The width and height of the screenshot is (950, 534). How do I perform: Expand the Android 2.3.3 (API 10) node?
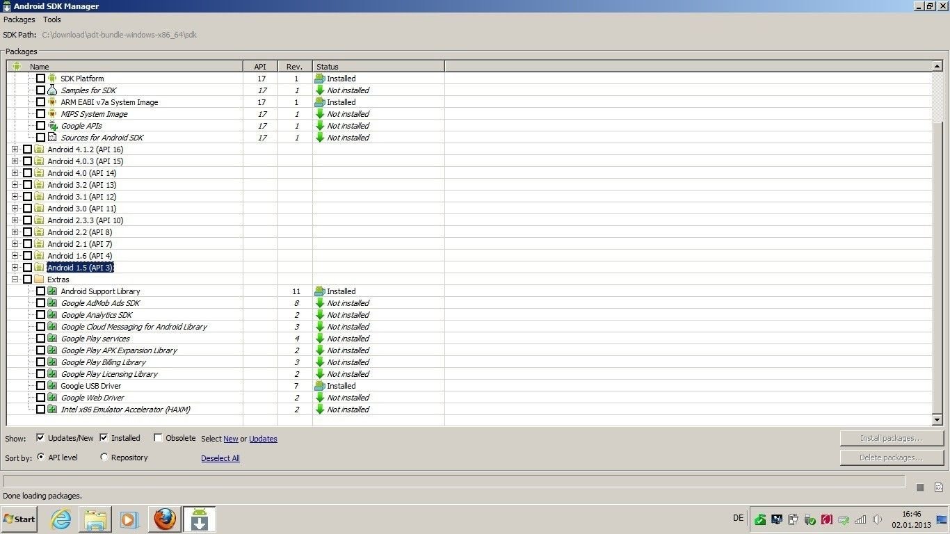15,220
